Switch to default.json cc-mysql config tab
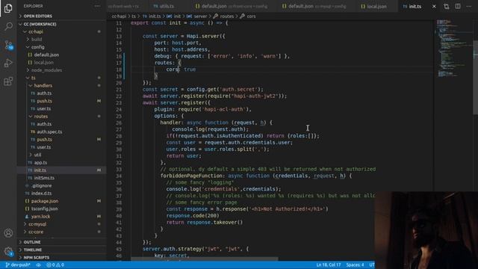This screenshot has width=478, height=269. [x=314, y=7]
